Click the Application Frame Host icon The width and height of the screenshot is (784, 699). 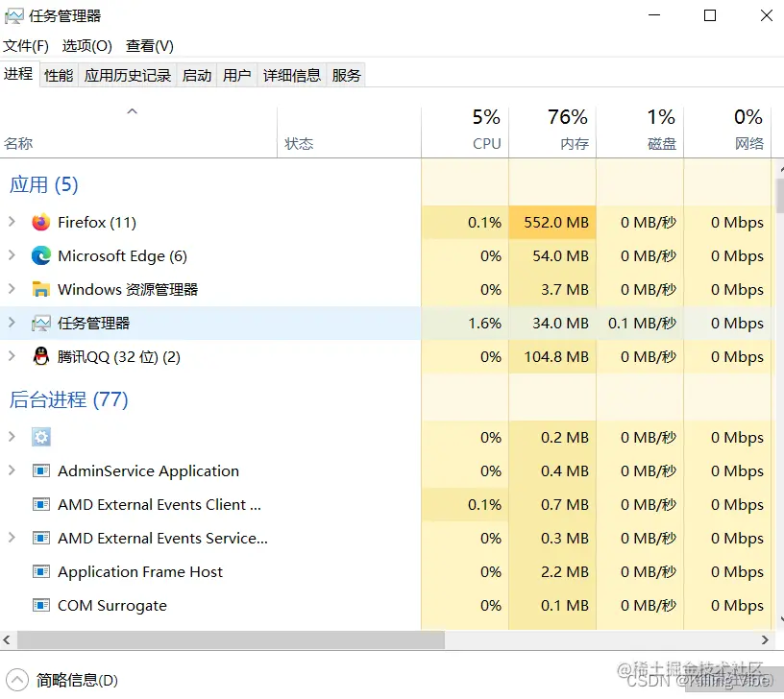41,571
